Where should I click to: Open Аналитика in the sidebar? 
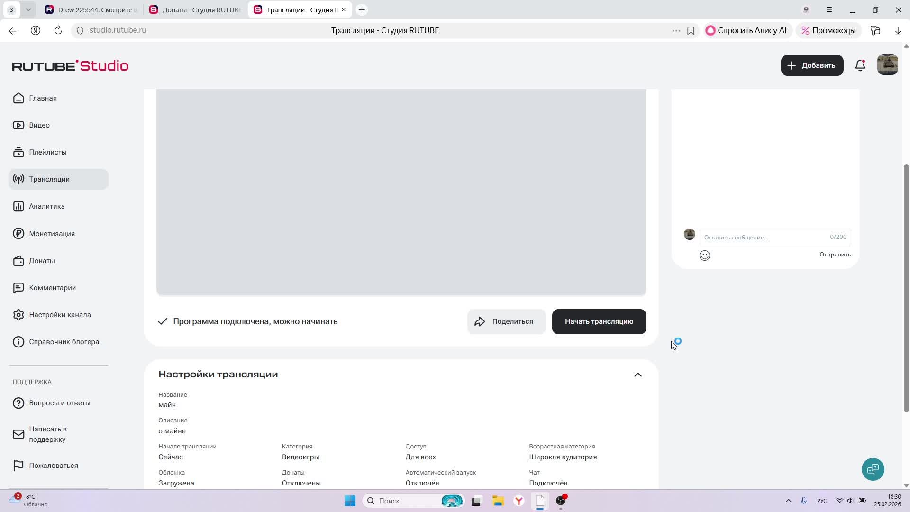click(46, 206)
